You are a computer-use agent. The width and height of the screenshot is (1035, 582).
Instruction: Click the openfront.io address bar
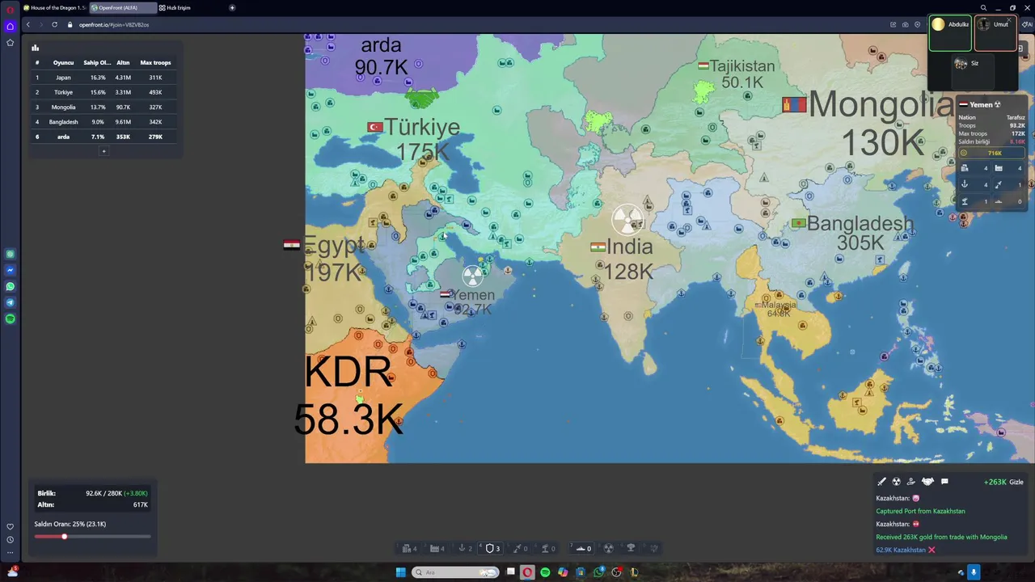click(x=113, y=24)
